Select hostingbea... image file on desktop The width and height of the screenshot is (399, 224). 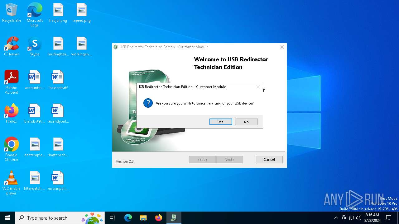58,47
